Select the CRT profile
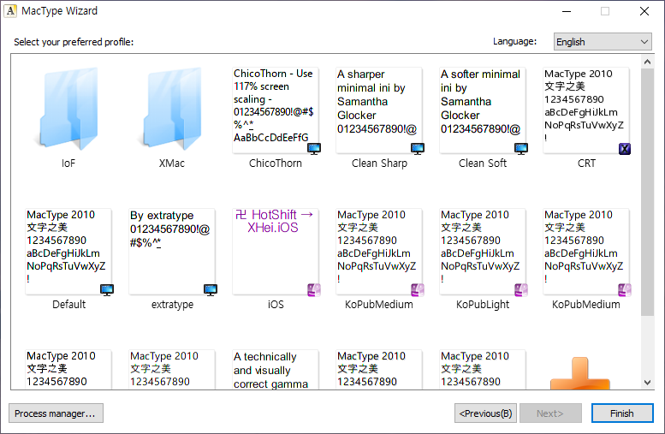Image resolution: width=665 pixels, height=434 pixels. pyautogui.click(x=586, y=110)
